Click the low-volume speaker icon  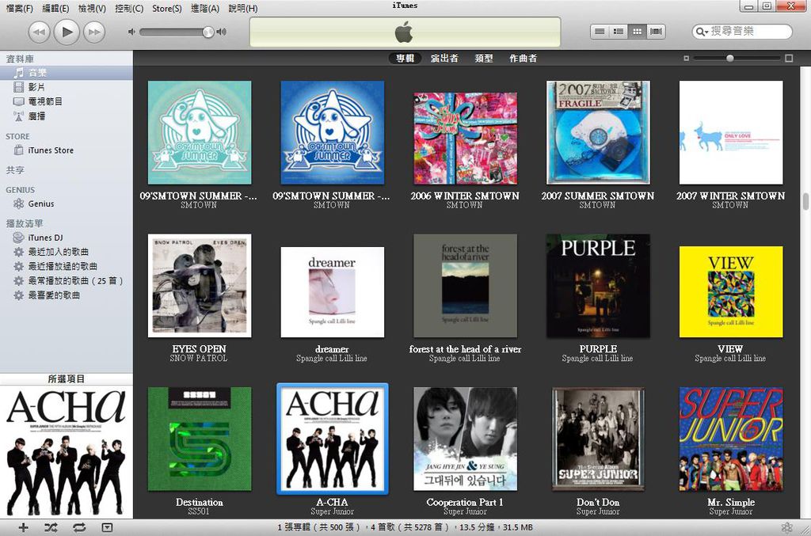click(x=131, y=32)
